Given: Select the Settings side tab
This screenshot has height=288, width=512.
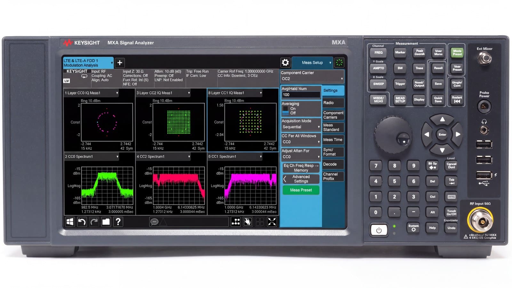Looking at the screenshot, I should (x=333, y=91).
